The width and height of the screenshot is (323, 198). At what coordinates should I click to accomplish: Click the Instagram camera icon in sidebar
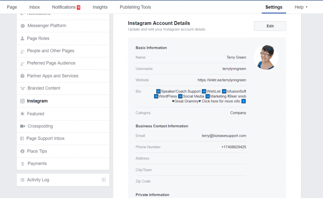point(22,101)
